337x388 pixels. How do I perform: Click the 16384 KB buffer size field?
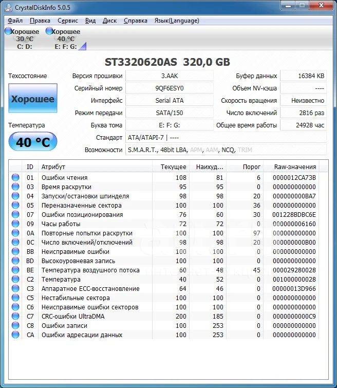[303, 76]
